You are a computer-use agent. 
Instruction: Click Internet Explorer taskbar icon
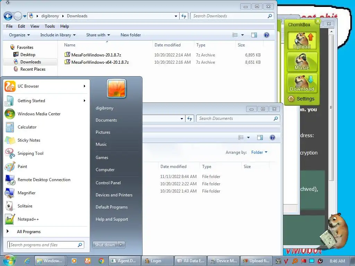click(x=27, y=261)
